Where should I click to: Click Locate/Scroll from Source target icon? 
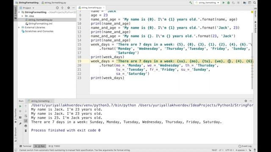[x=58, y=8]
